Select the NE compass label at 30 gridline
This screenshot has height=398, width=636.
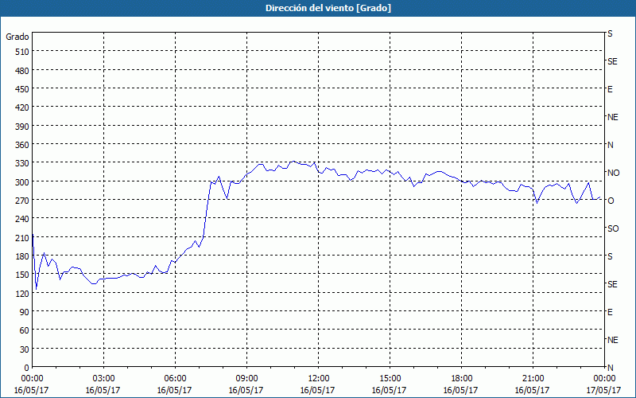[612, 340]
